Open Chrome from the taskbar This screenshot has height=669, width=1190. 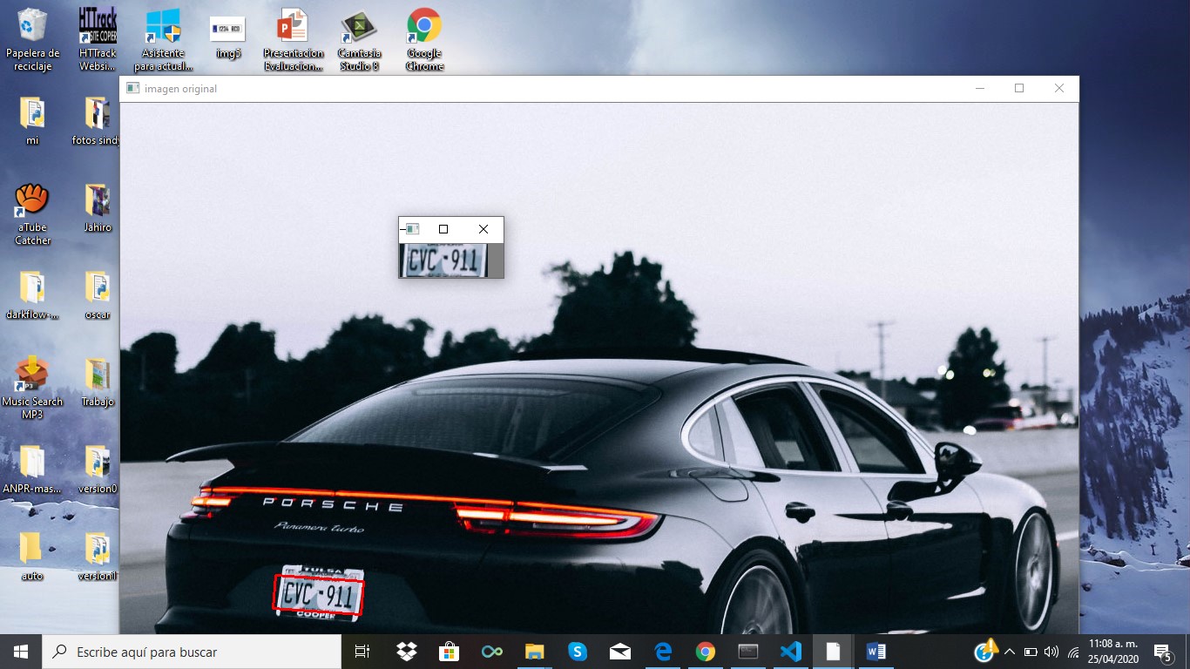click(x=705, y=652)
